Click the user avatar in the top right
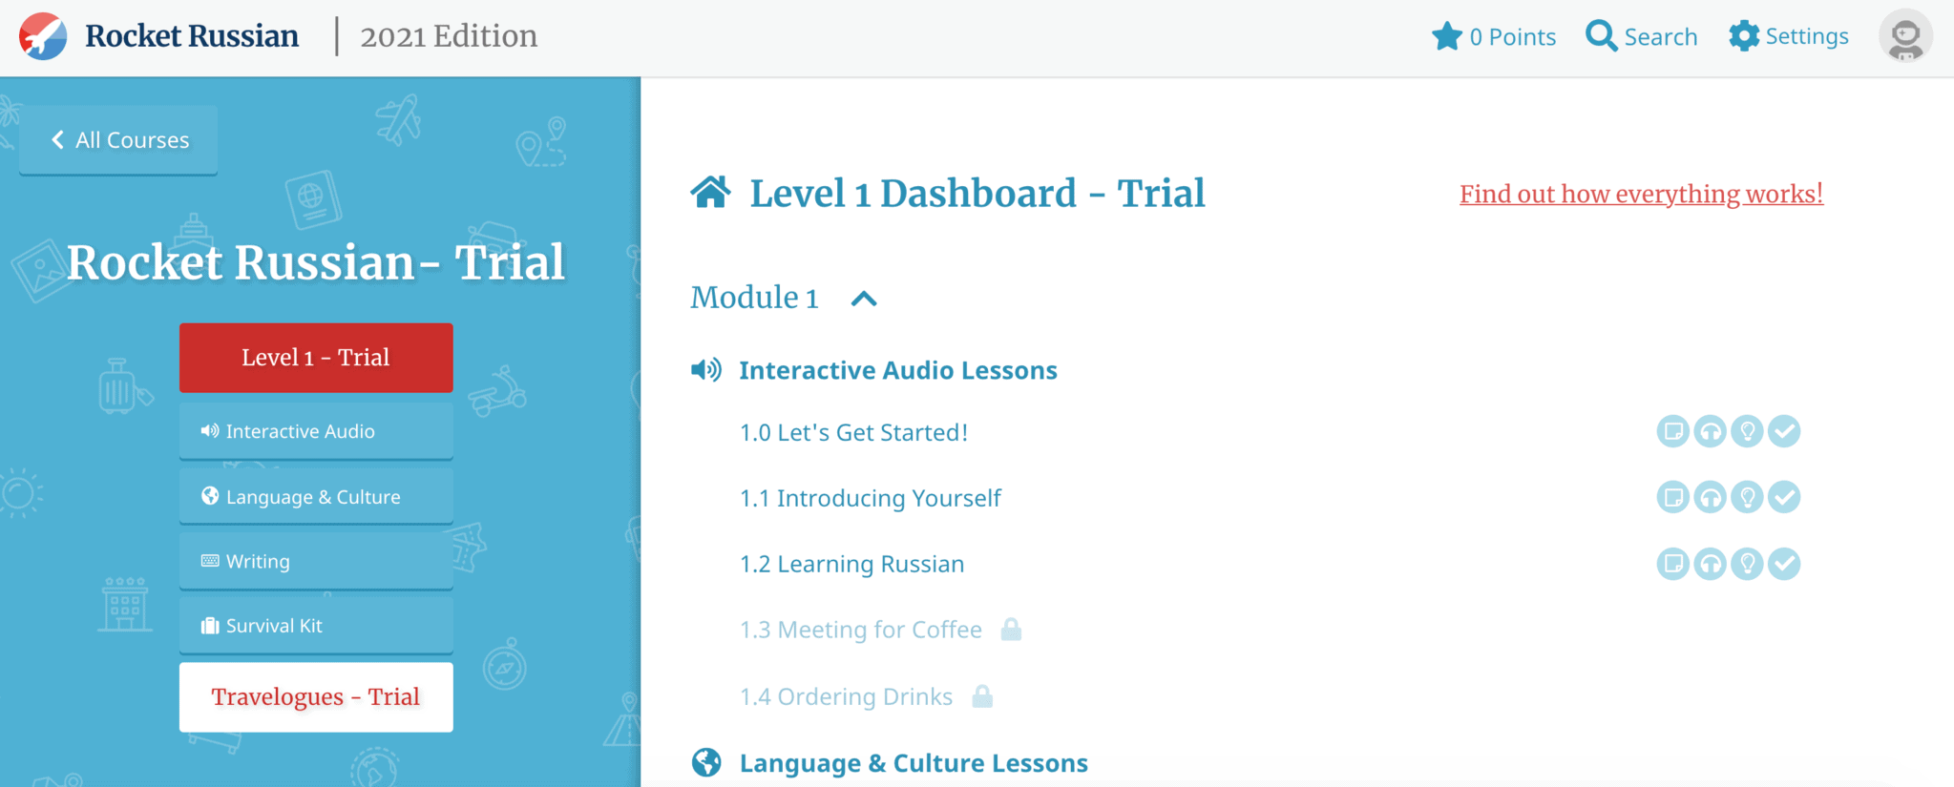Image resolution: width=1954 pixels, height=787 pixels. [1904, 36]
